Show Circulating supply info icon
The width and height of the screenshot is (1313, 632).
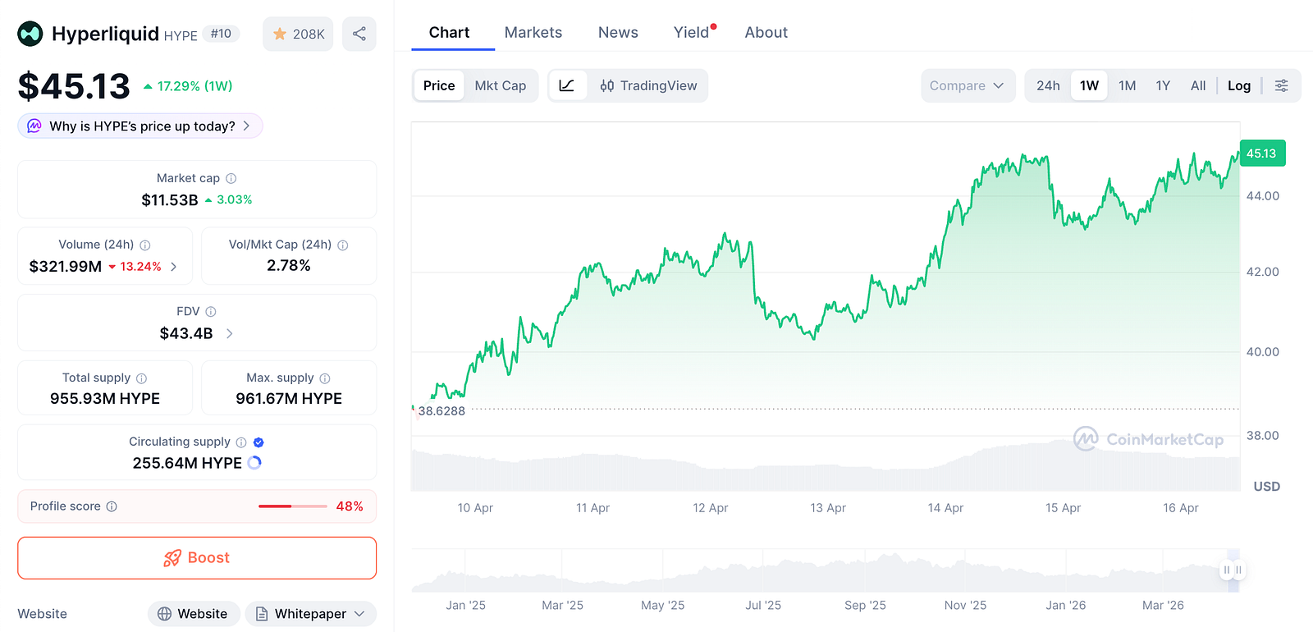[241, 442]
